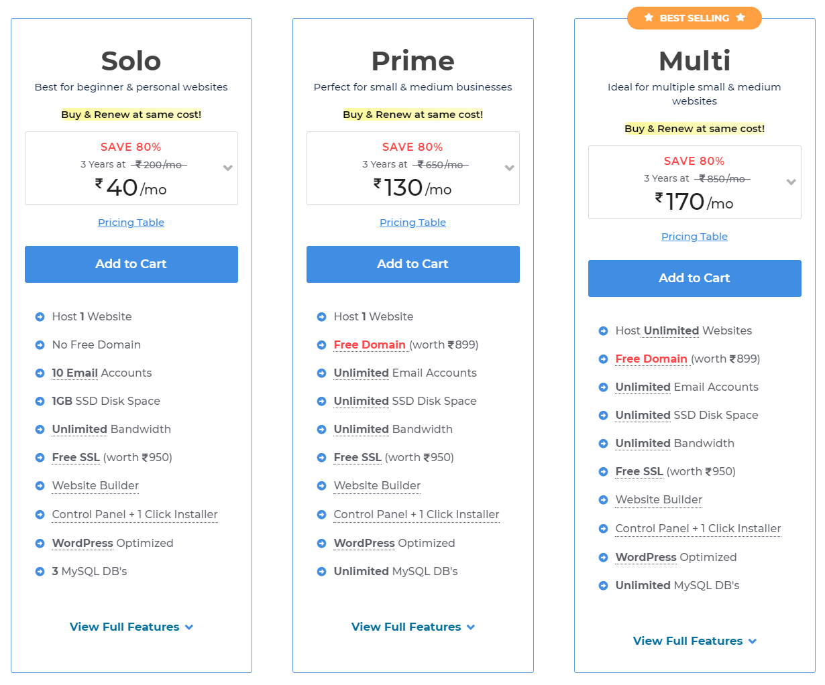Click the arrow bullet beside Multi's Free SSL
Screen dimensions: 825x685
tap(603, 472)
